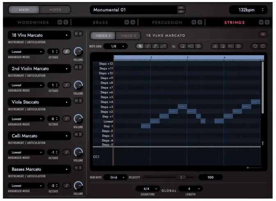
Task: Open pattern editor pencil for Viola Staccato
Action: 66,119
